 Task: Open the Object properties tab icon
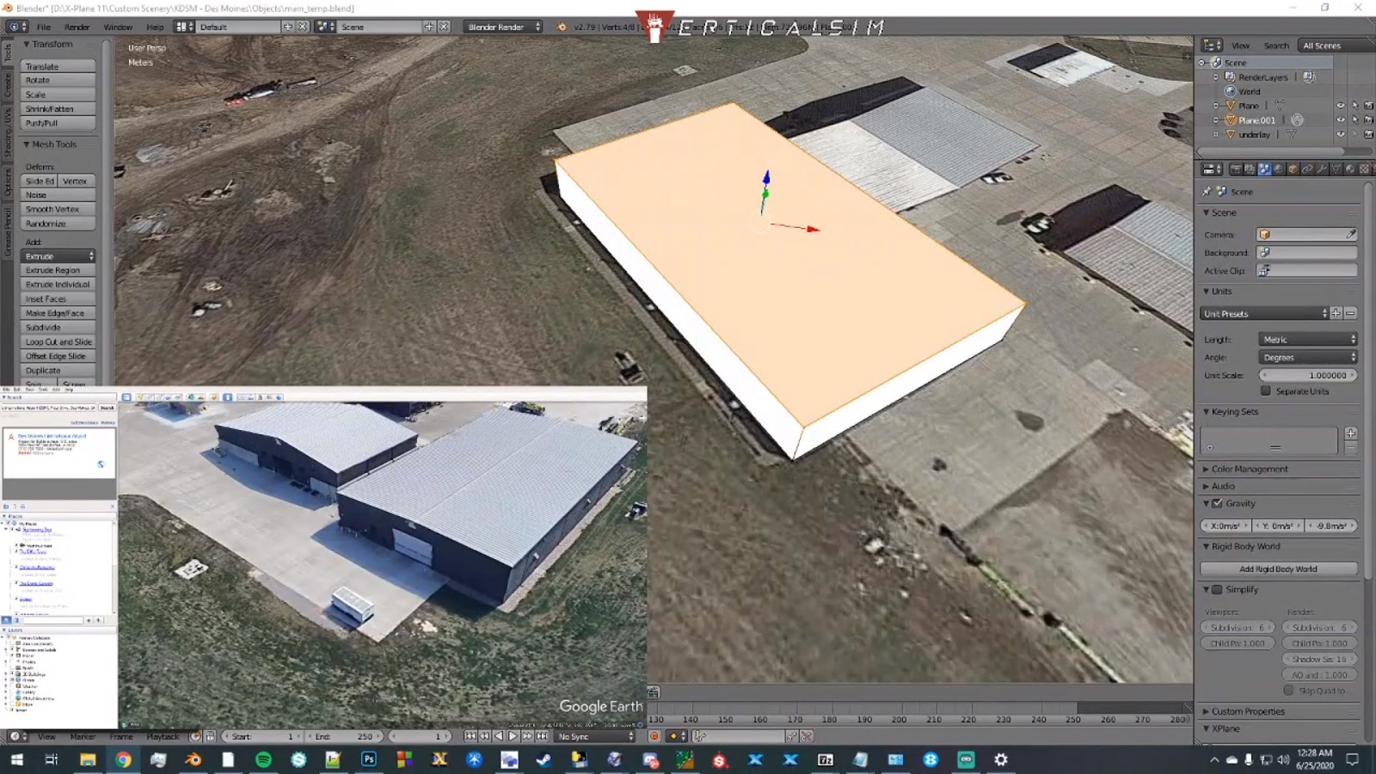[1293, 169]
